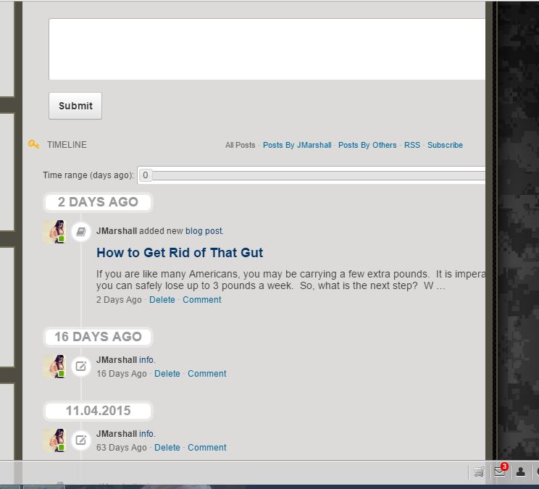
Task: Filter timeline by Posts By JMarshall
Action: pyautogui.click(x=297, y=145)
